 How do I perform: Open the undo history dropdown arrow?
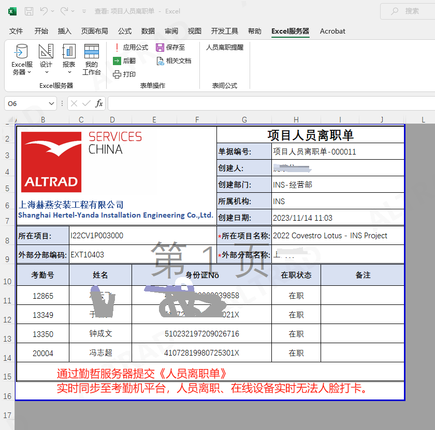53,11
